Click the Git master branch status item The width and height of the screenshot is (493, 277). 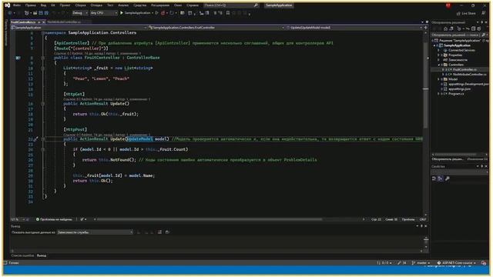tap(421, 263)
